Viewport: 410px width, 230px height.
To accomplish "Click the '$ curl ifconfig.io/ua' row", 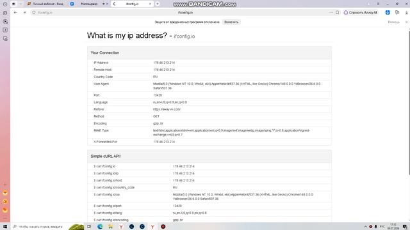I will pyautogui.click(x=209, y=197).
